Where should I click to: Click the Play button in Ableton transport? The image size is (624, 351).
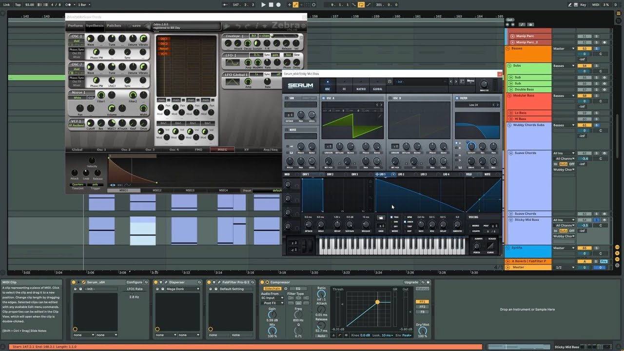coord(263,4)
